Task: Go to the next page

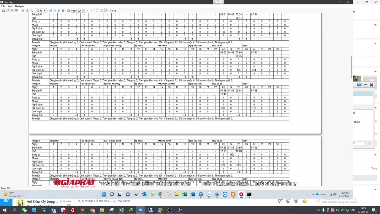Action: click(x=59, y=11)
